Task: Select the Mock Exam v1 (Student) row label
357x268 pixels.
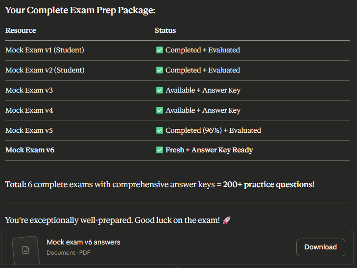Action: coord(45,50)
